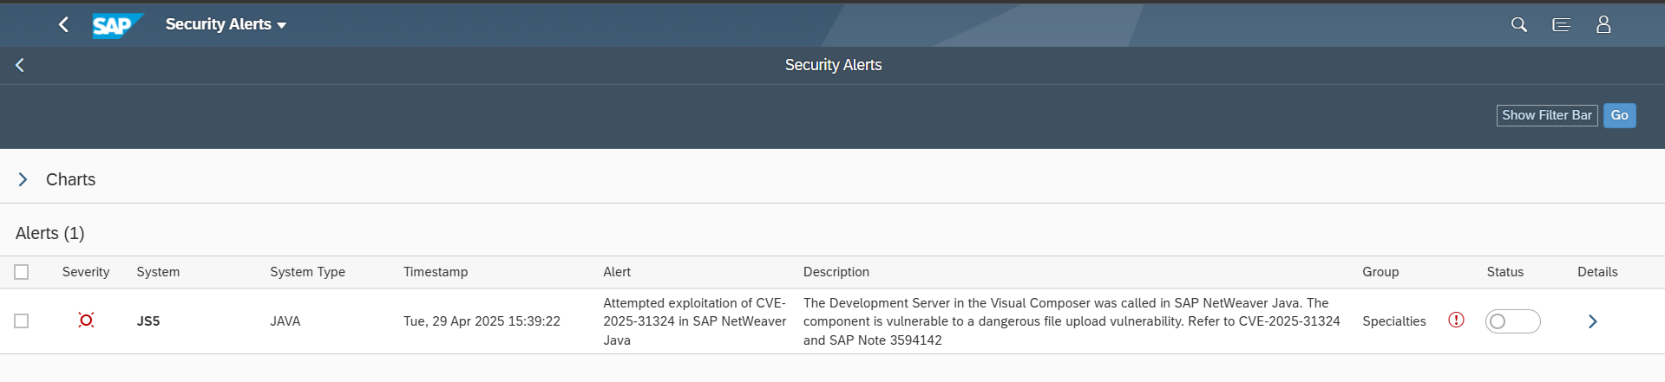Open the search icon in header
The width and height of the screenshot is (1665, 382).
pyautogui.click(x=1518, y=24)
